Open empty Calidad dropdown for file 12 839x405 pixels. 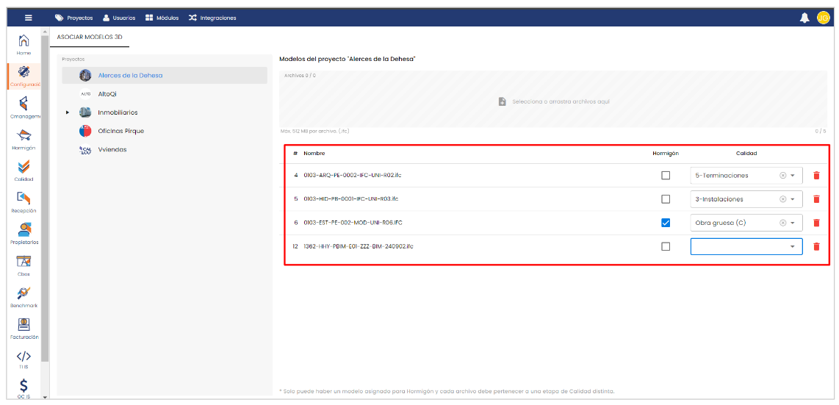click(746, 246)
